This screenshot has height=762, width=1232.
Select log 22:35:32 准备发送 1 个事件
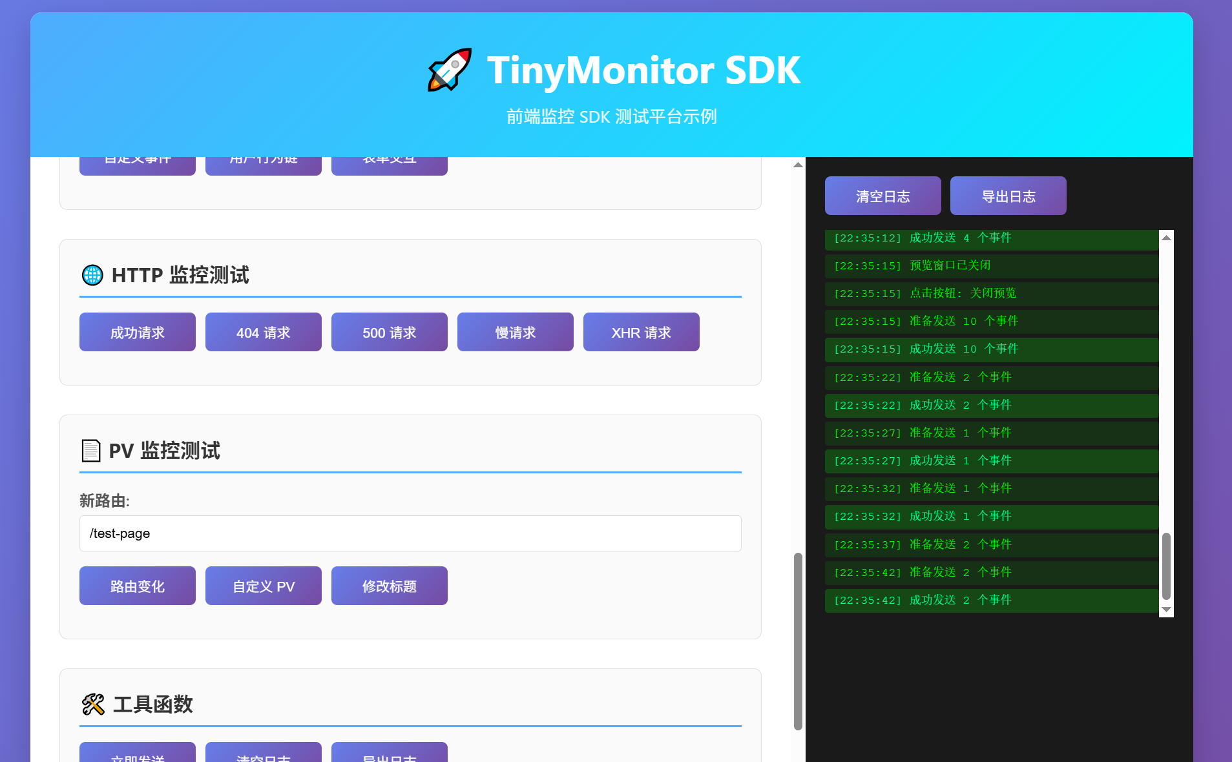[992, 488]
